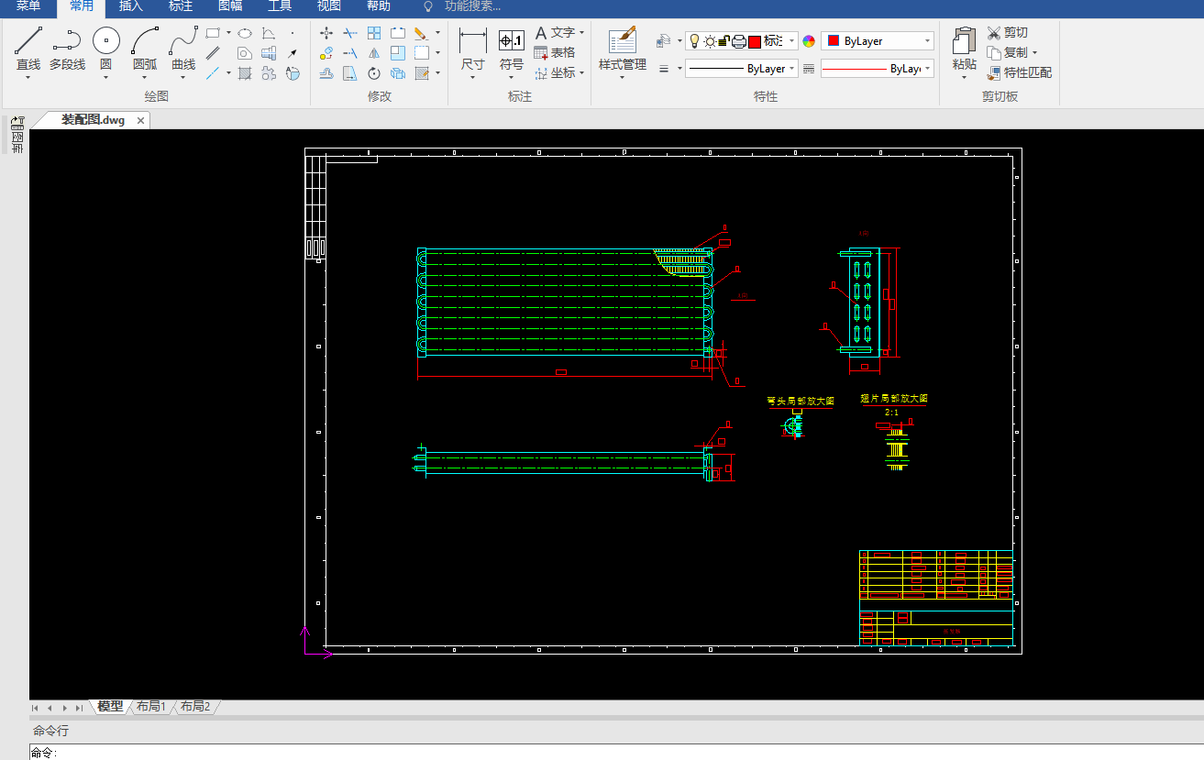Open the 样式管理 style manager
This screenshot has height=760, width=1204.
click(x=623, y=41)
